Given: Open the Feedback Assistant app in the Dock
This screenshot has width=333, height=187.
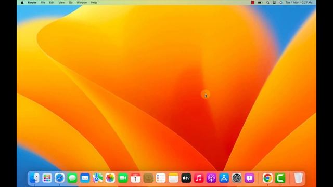Looking at the screenshot, I should click(x=249, y=178).
